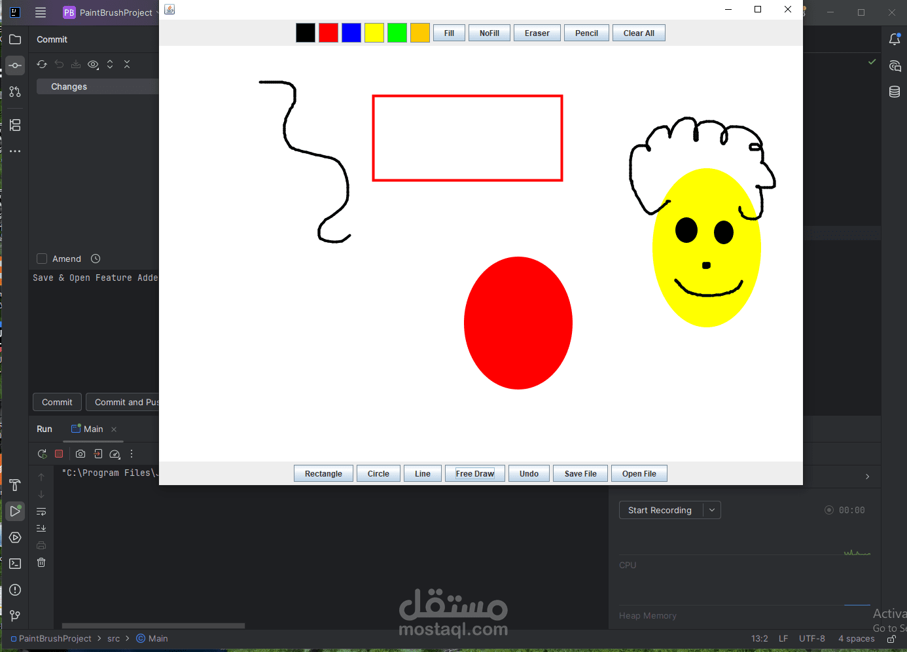Click the Start Recording button
Image resolution: width=907 pixels, height=652 pixels.
[660, 510]
